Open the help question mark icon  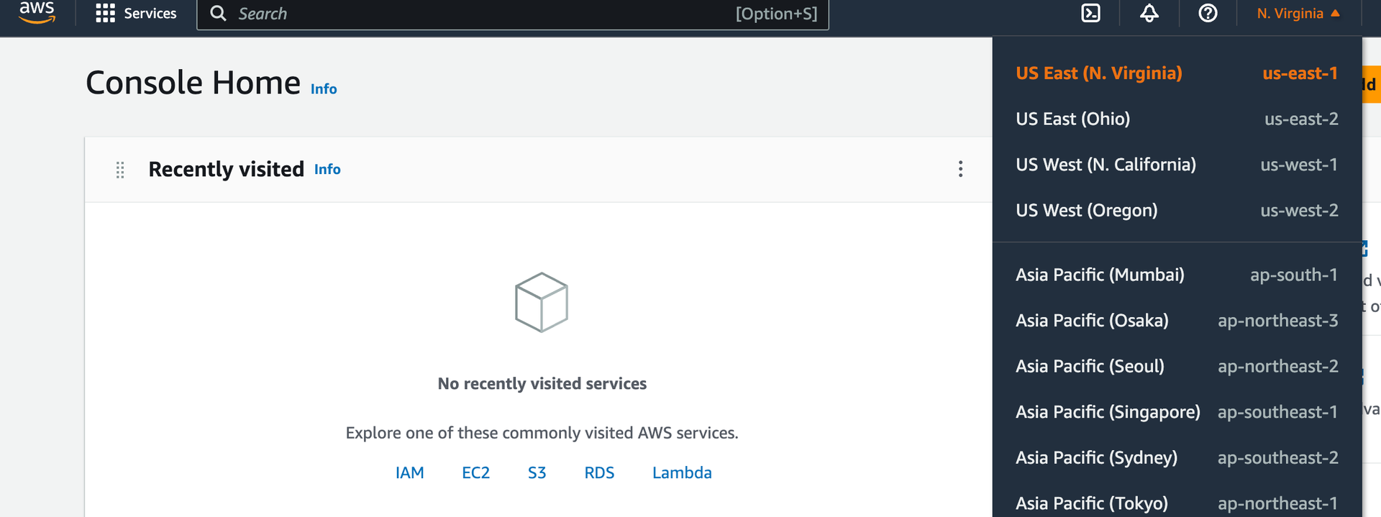tap(1208, 14)
